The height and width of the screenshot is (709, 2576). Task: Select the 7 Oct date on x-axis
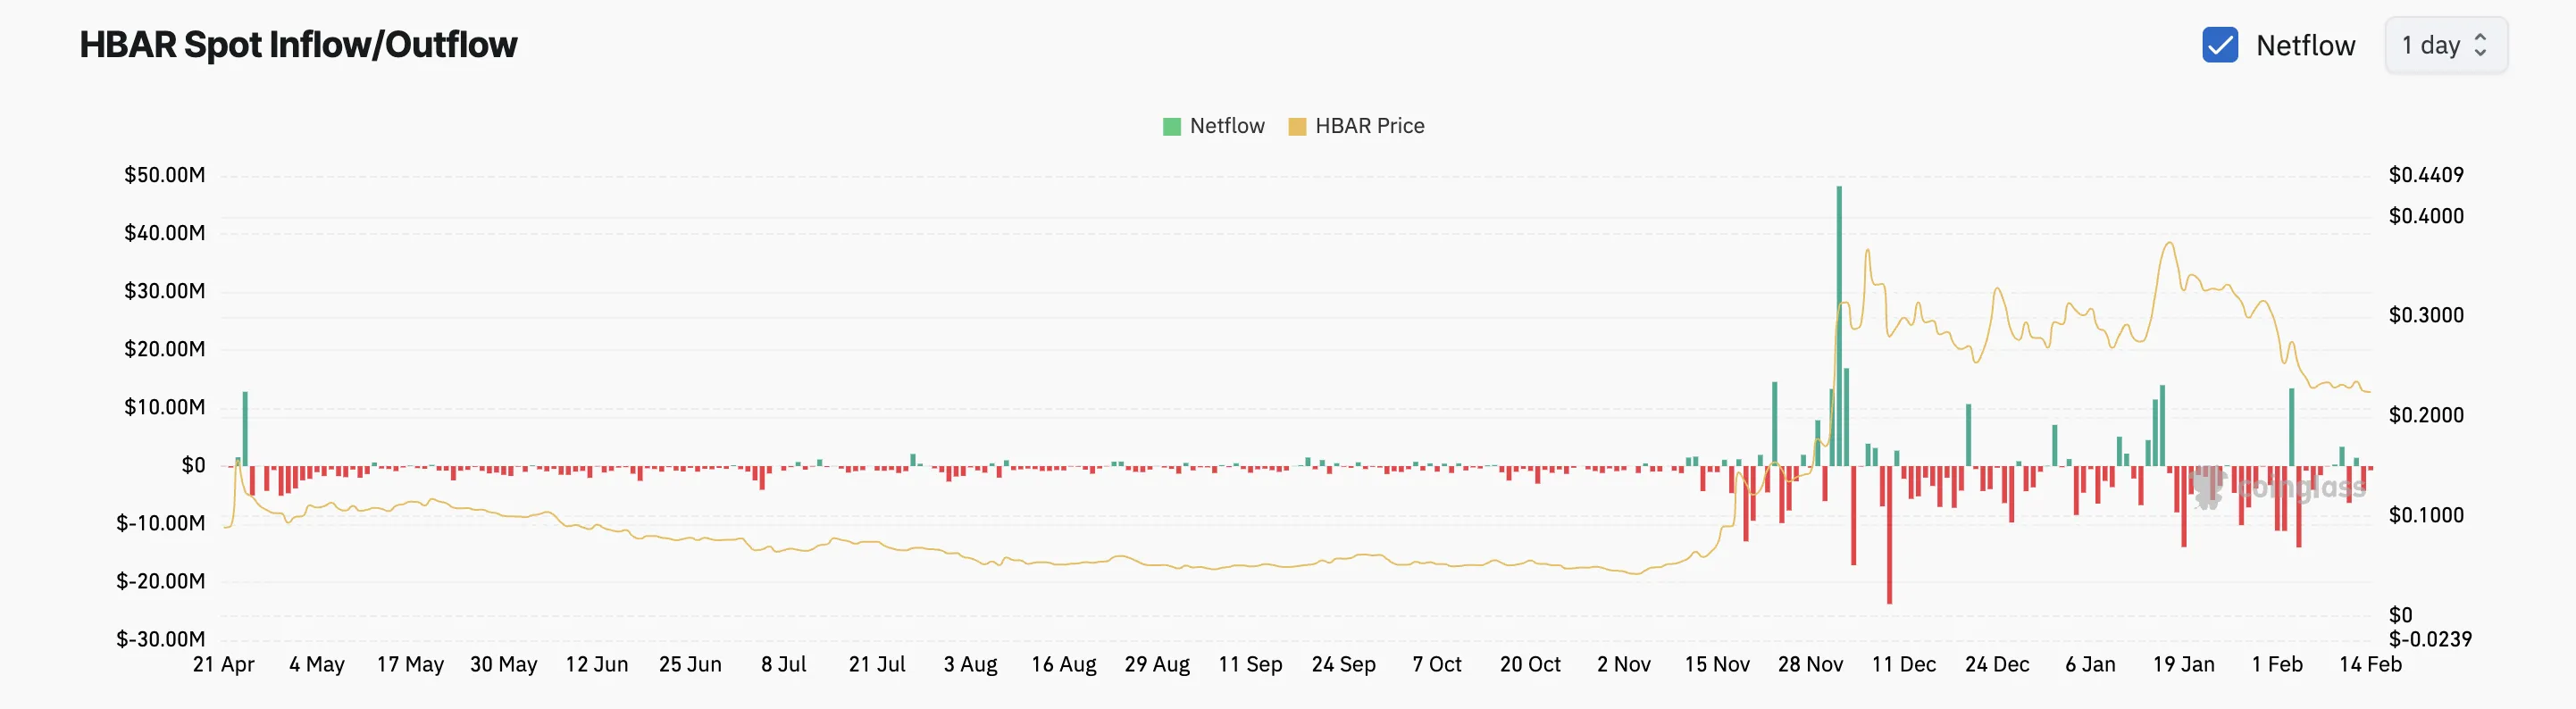click(x=1437, y=664)
